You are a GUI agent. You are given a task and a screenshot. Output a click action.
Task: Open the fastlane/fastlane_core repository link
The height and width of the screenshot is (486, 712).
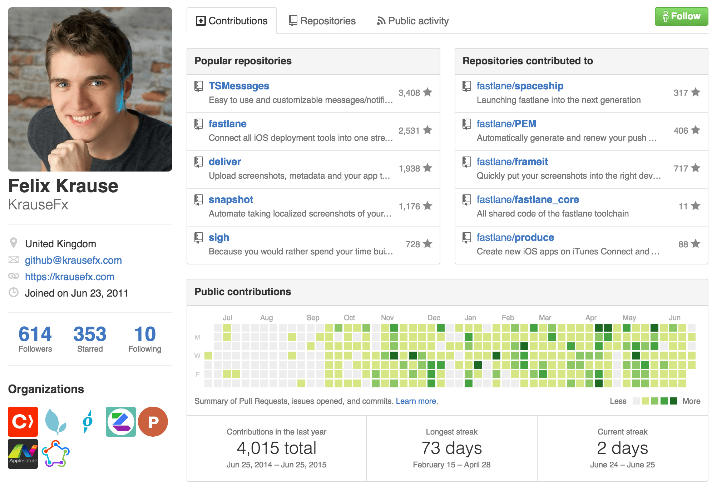[528, 199]
